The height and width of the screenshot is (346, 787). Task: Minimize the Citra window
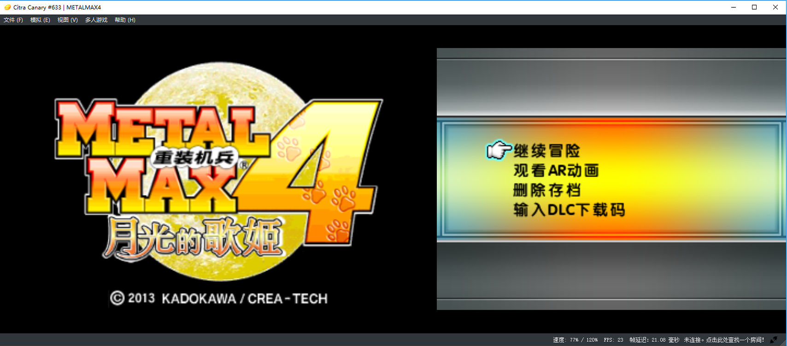[x=733, y=7]
